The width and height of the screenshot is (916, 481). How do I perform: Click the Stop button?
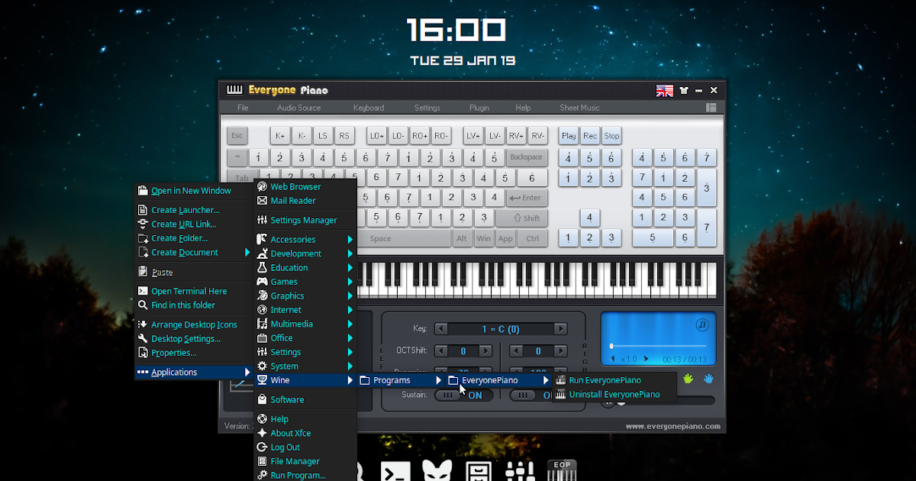tap(611, 136)
